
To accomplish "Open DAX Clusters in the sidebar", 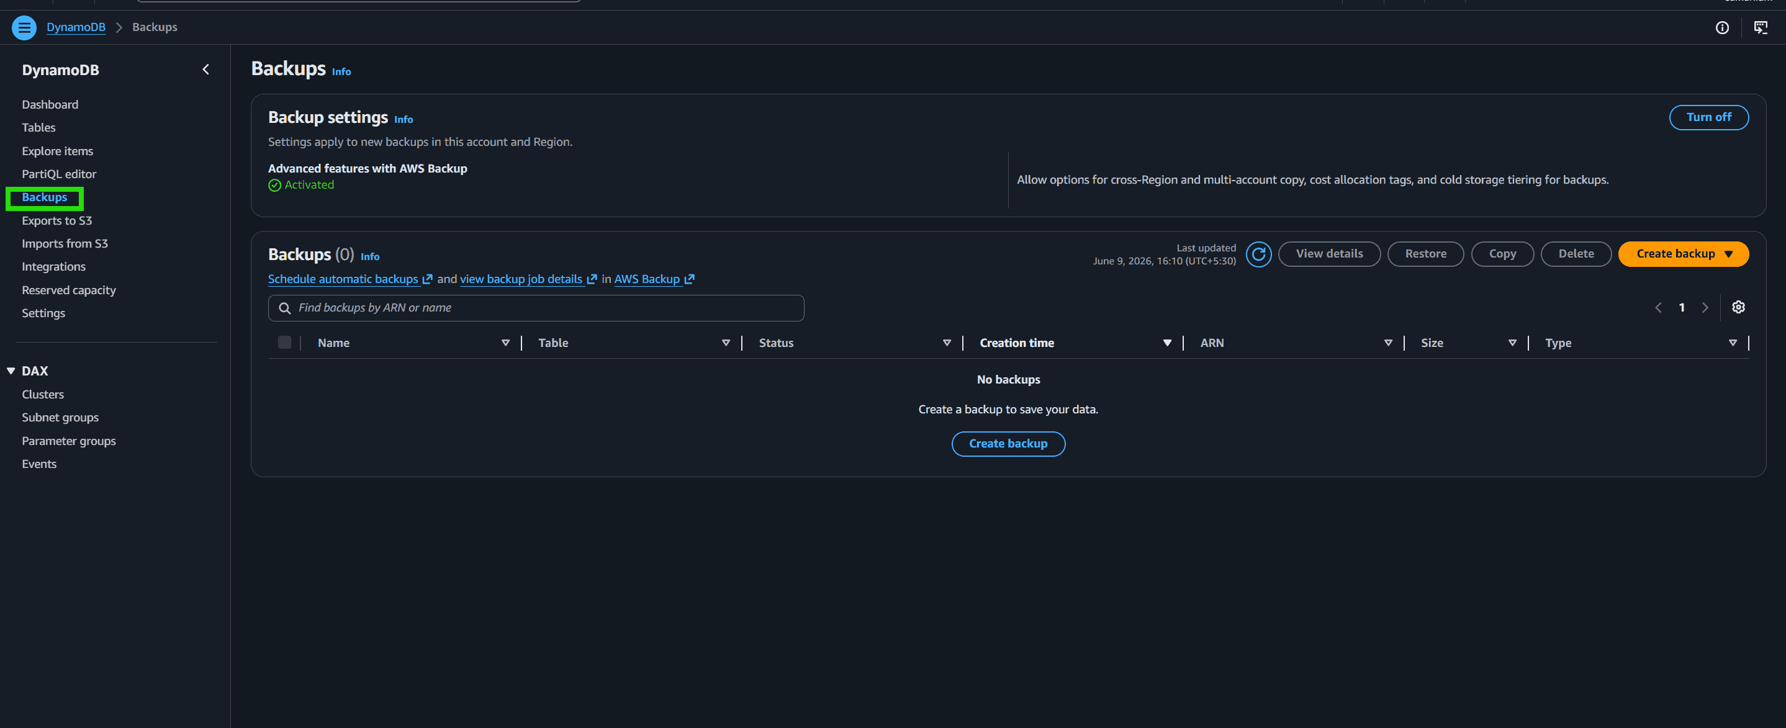I will tap(42, 395).
